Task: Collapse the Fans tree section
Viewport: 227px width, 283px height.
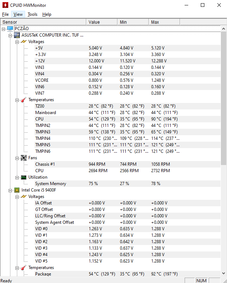Action: [17, 158]
